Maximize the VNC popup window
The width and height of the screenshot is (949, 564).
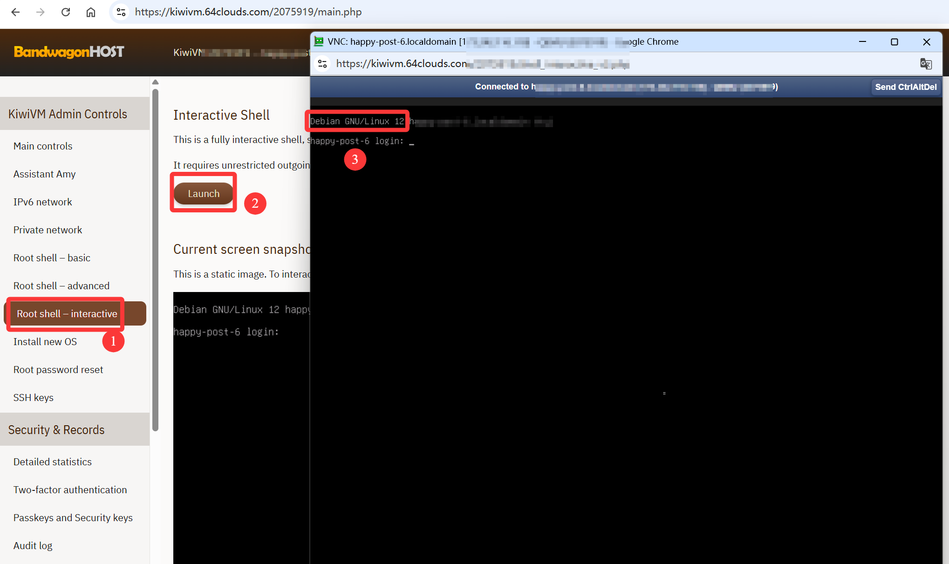[894, 42]
